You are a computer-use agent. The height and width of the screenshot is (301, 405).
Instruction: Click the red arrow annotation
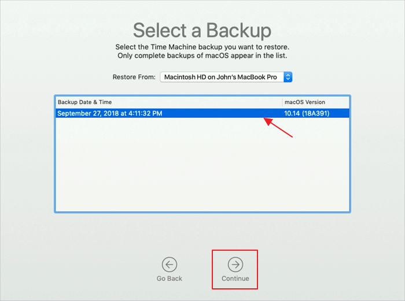point(278,128)
